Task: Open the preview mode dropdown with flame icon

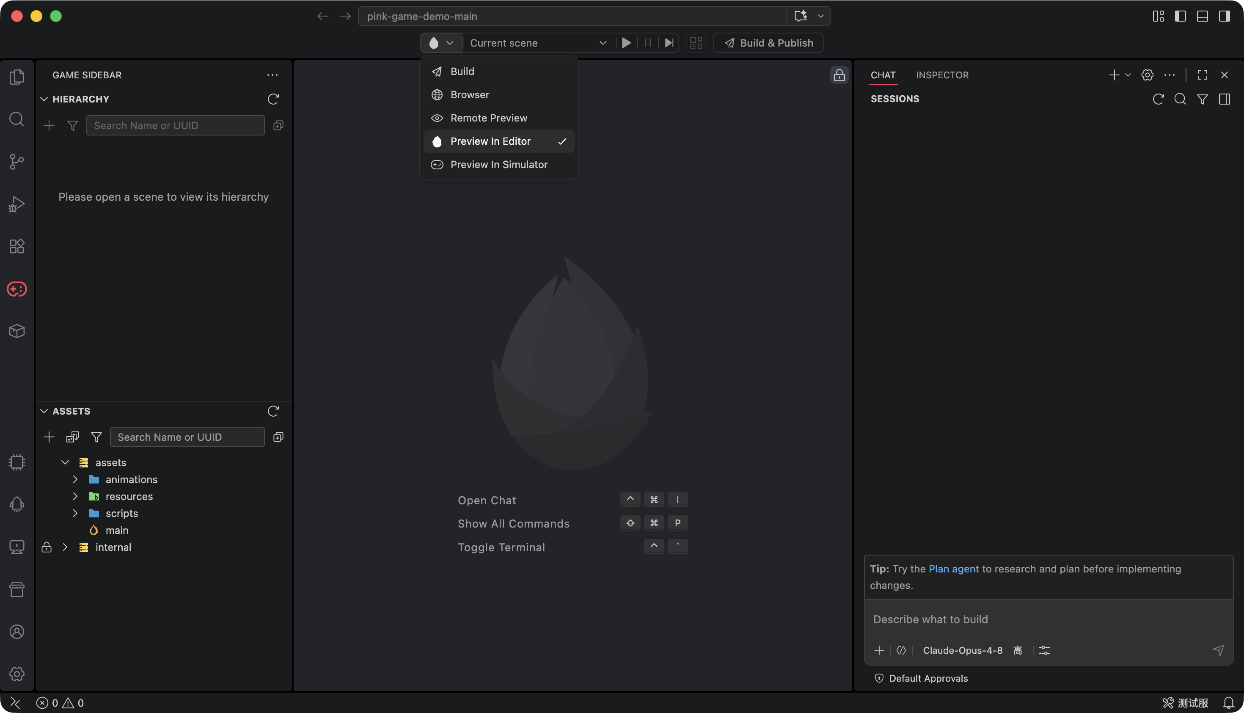Action: click(x=441, y=43)
